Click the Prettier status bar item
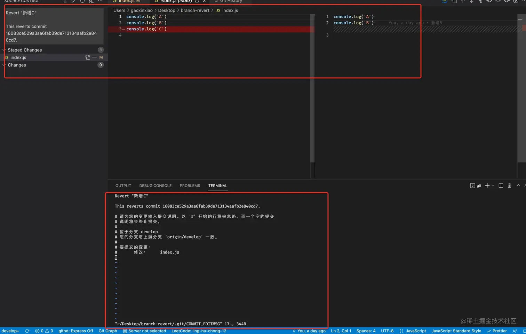The height and width of the screenshot is (334, 526). pyautogui.click(x=497, y=331)
